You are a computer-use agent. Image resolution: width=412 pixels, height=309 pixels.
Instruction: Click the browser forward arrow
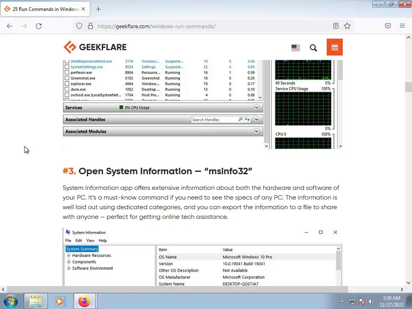24,26
